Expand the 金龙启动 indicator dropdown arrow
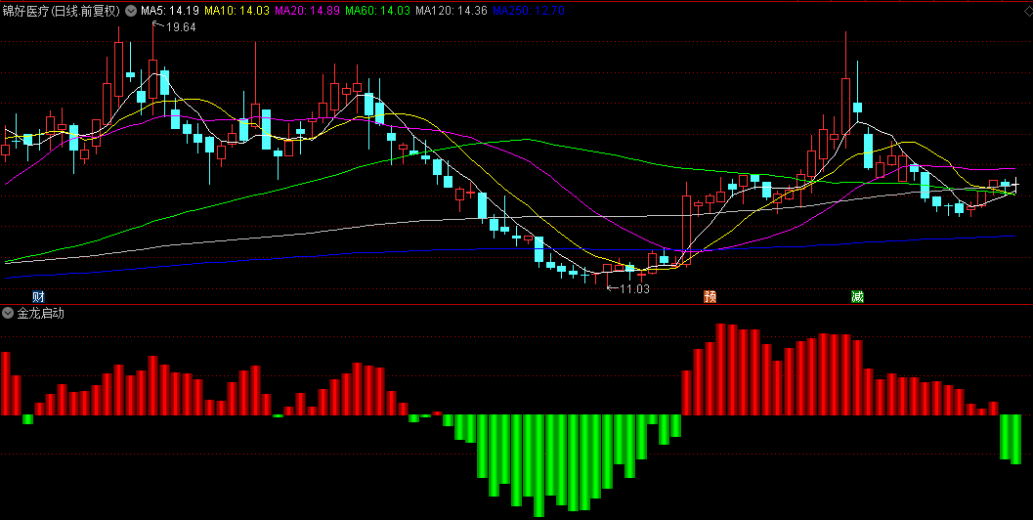 pyautogui.click(x=7, y=313)
